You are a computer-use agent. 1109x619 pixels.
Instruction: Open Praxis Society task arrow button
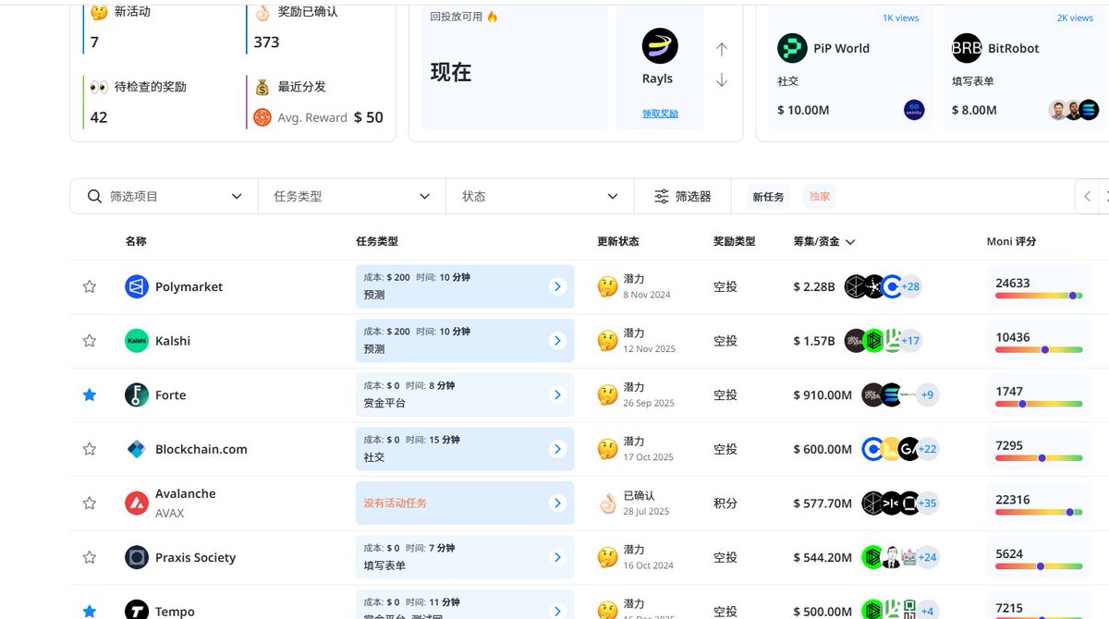(x=557, y=557)
